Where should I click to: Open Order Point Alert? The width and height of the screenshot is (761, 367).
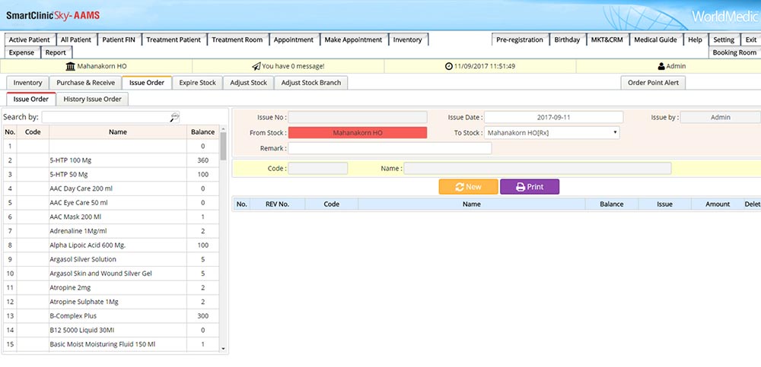pyautogui.click(x=653, y=83)
